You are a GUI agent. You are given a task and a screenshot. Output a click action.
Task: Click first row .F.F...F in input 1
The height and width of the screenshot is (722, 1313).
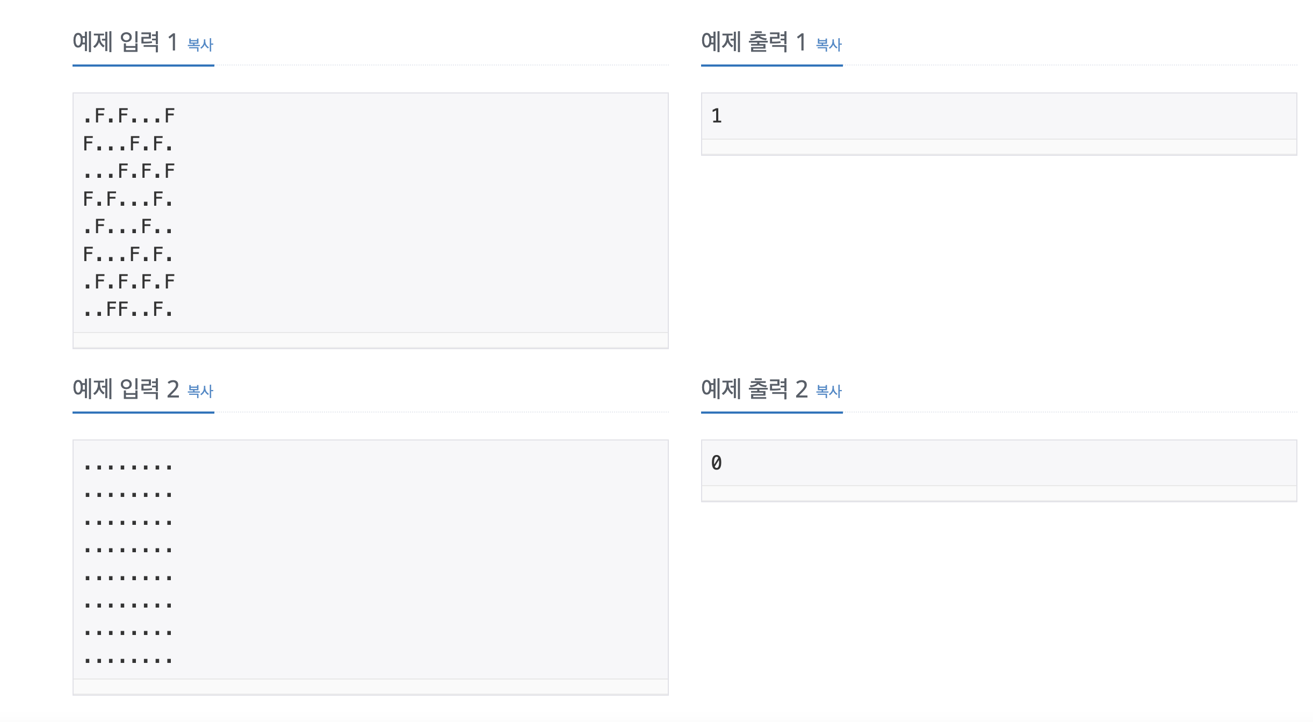(x=129, y=116)
